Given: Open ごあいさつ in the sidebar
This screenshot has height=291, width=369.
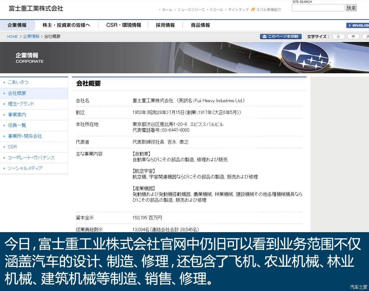Looking at the screenshot, I should pos(18,82).
